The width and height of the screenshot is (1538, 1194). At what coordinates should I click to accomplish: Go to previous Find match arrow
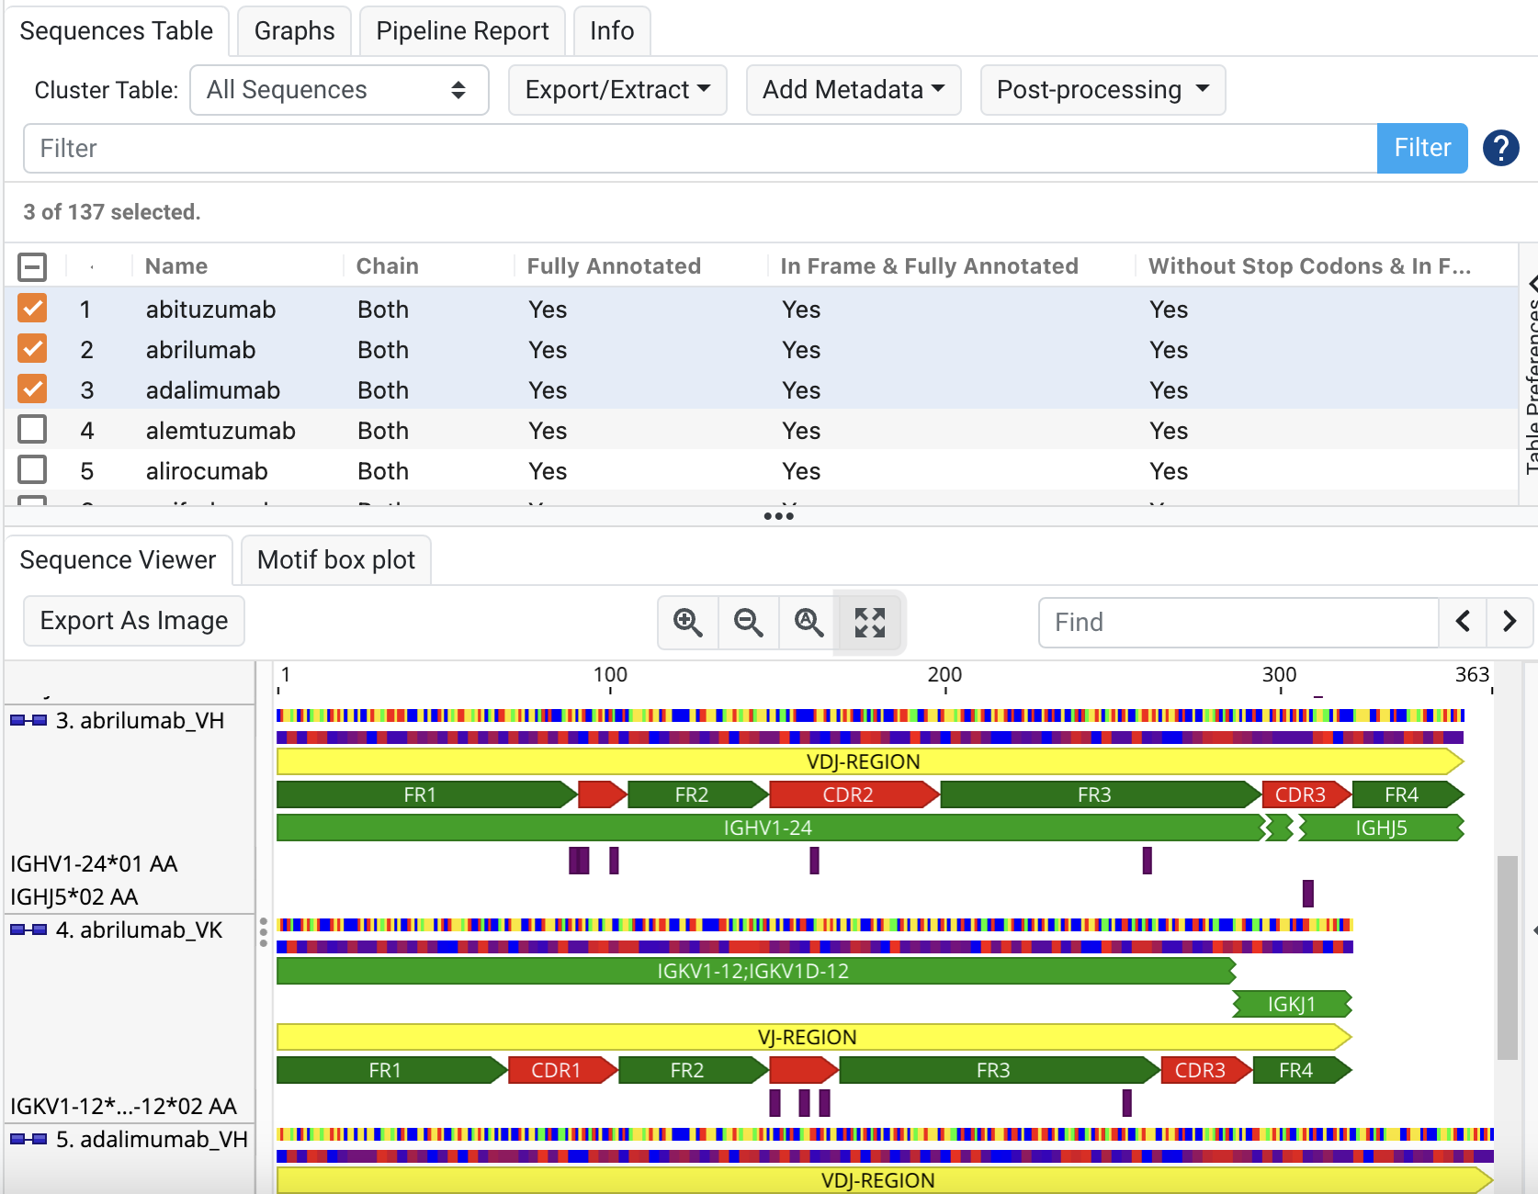tap(1464, 622)
